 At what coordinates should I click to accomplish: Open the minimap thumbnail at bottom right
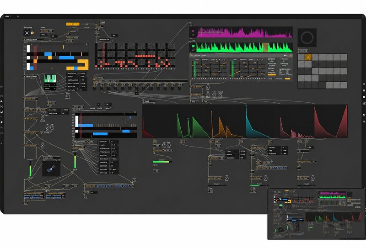317,214
